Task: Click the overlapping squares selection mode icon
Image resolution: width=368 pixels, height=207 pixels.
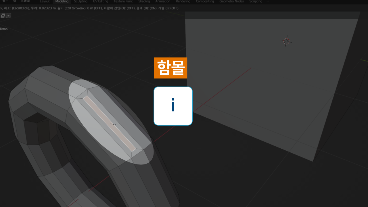Action: coord(3,16)
